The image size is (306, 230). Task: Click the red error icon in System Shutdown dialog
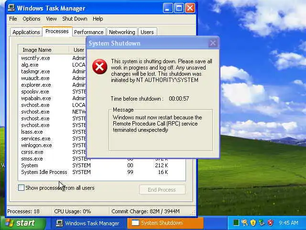pyautogui.click(x=100, y=67)
